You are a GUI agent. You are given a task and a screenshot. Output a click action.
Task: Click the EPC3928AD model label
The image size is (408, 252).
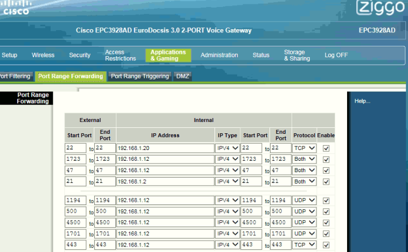tap(377, 30)
